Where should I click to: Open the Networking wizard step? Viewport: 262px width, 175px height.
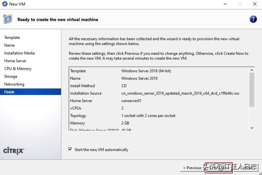[x=14, y=84]
